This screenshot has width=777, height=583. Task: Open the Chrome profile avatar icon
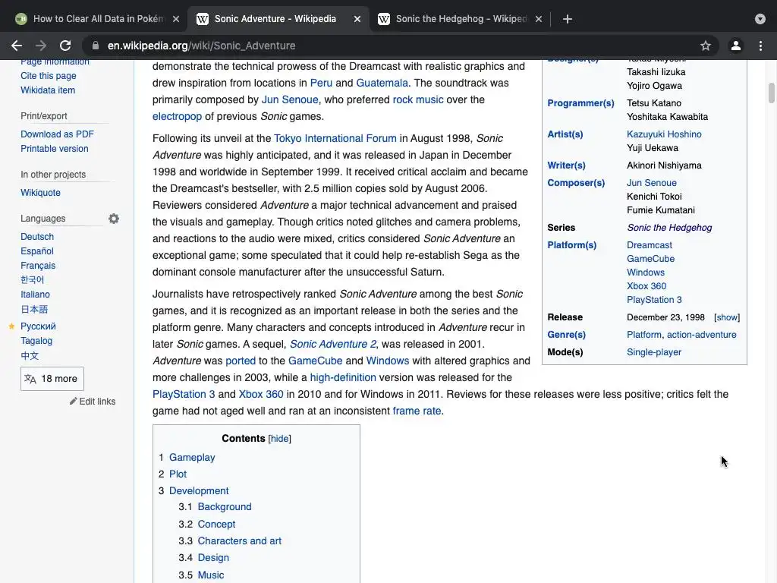pos(736,46)
